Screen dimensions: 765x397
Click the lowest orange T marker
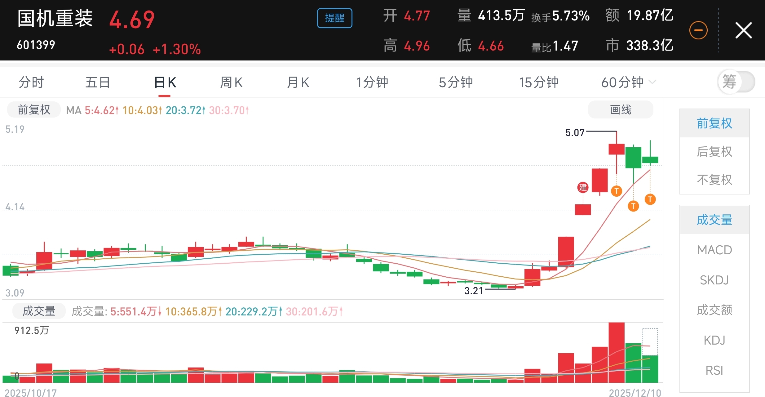(x=633, y=206)
